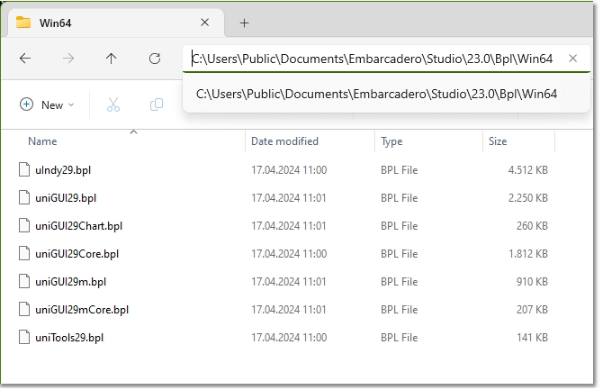Image resolution: width=603 pixels, height=390 pixels.
Task: Select the suggested Win64 path entry
Action: tap(376, 93)
